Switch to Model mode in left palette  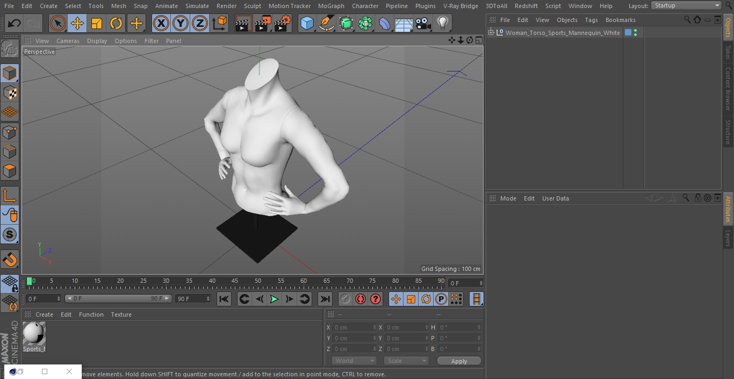10,73
